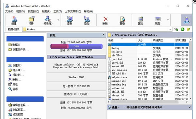The height and width of the screenshot is (119, 196).
Task: Expand the 预设 dropdown arrow
Action: pos(58,20)
